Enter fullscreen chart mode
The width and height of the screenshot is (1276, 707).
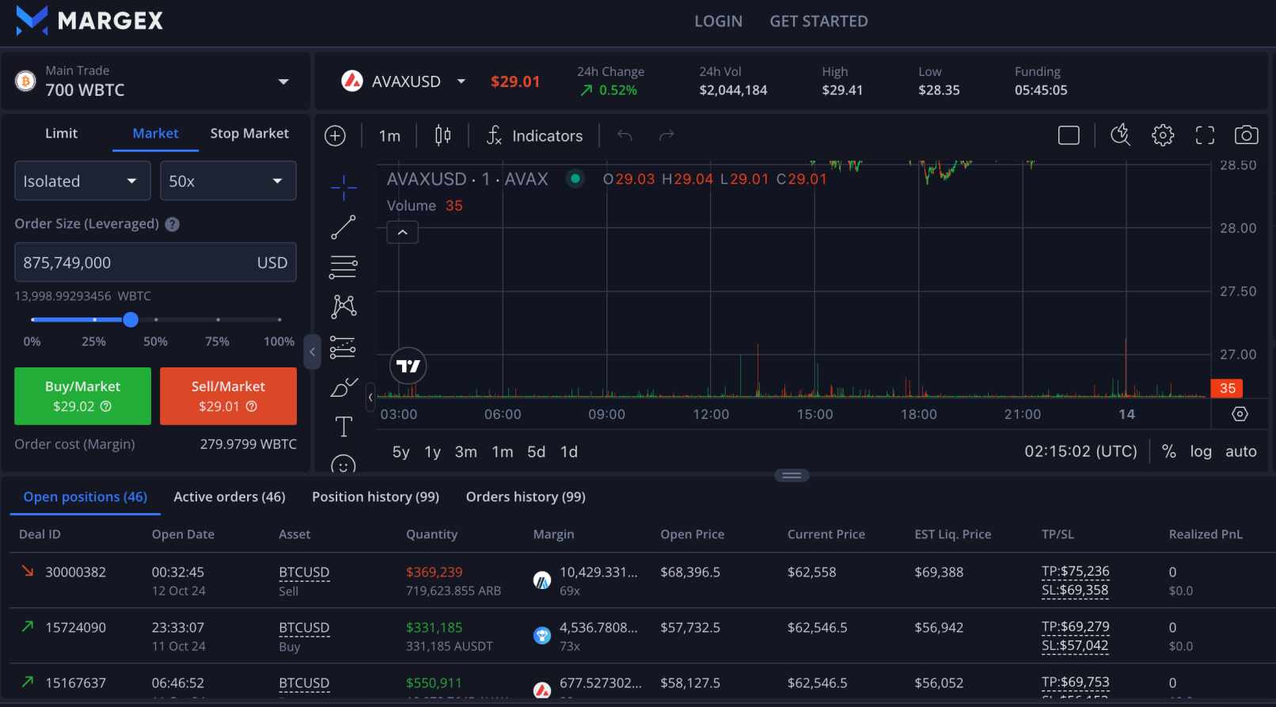tap(1205, 135)
